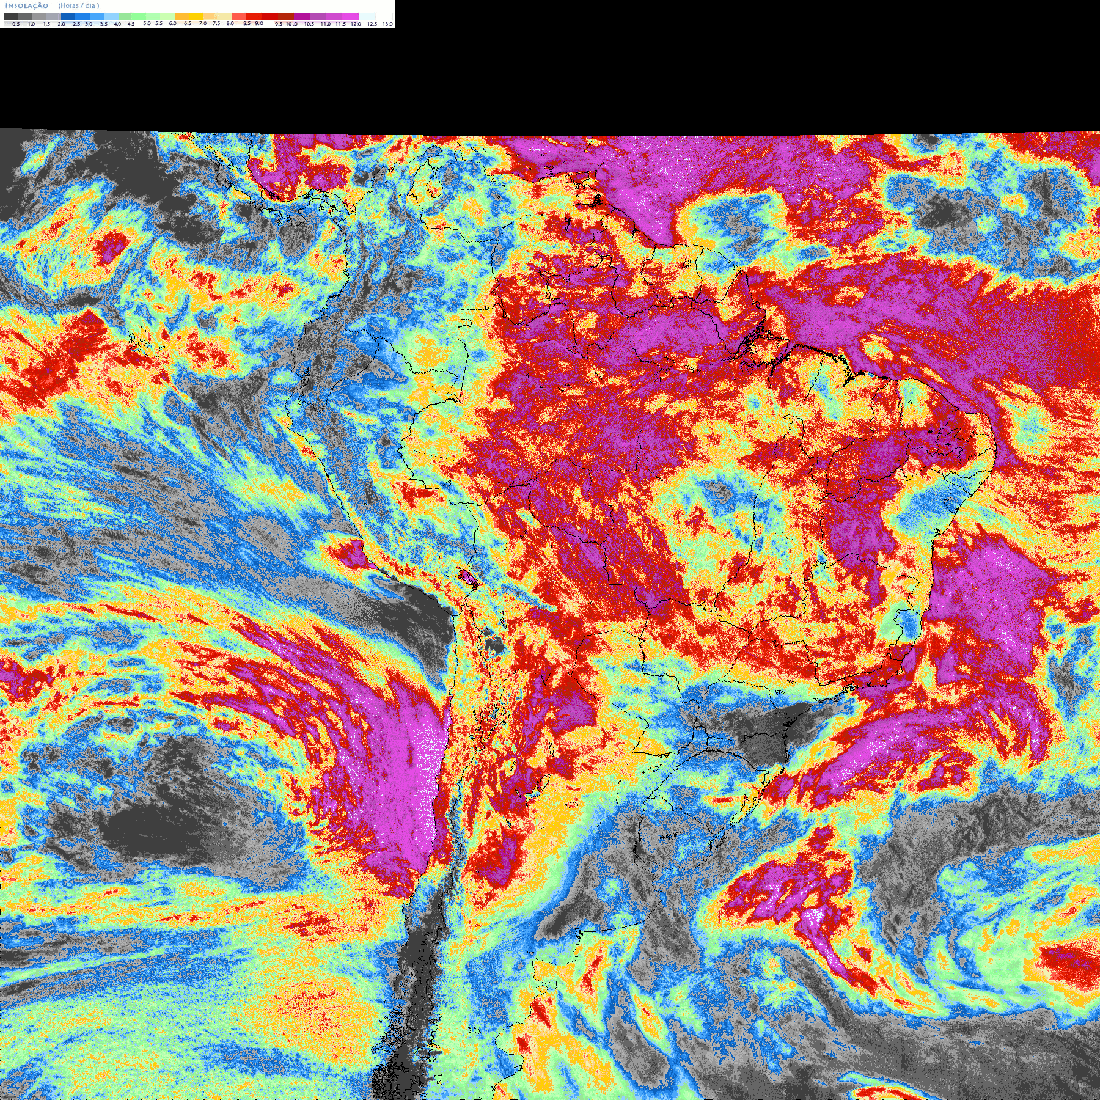Click the '10.5' legend value
1100x1100 pixels.
309,24
